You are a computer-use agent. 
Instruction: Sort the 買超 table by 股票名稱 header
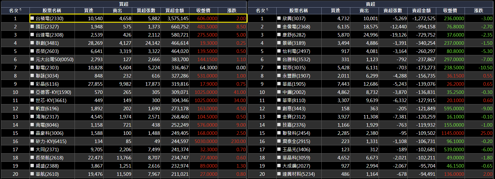tap(52, 11)
